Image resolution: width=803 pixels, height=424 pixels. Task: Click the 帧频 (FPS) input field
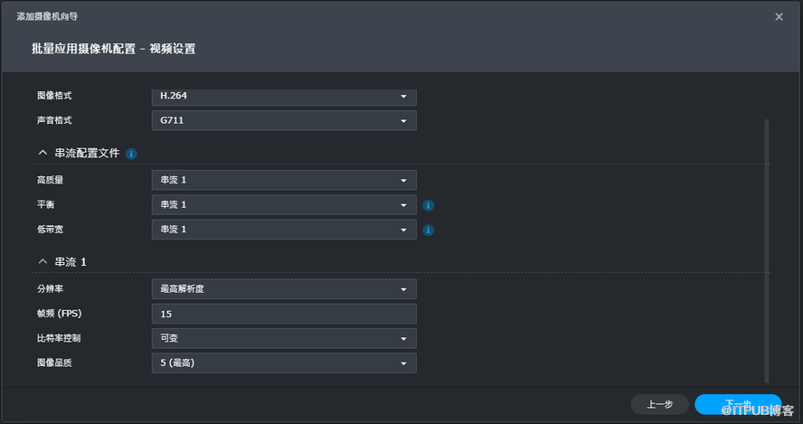point(284,314)
